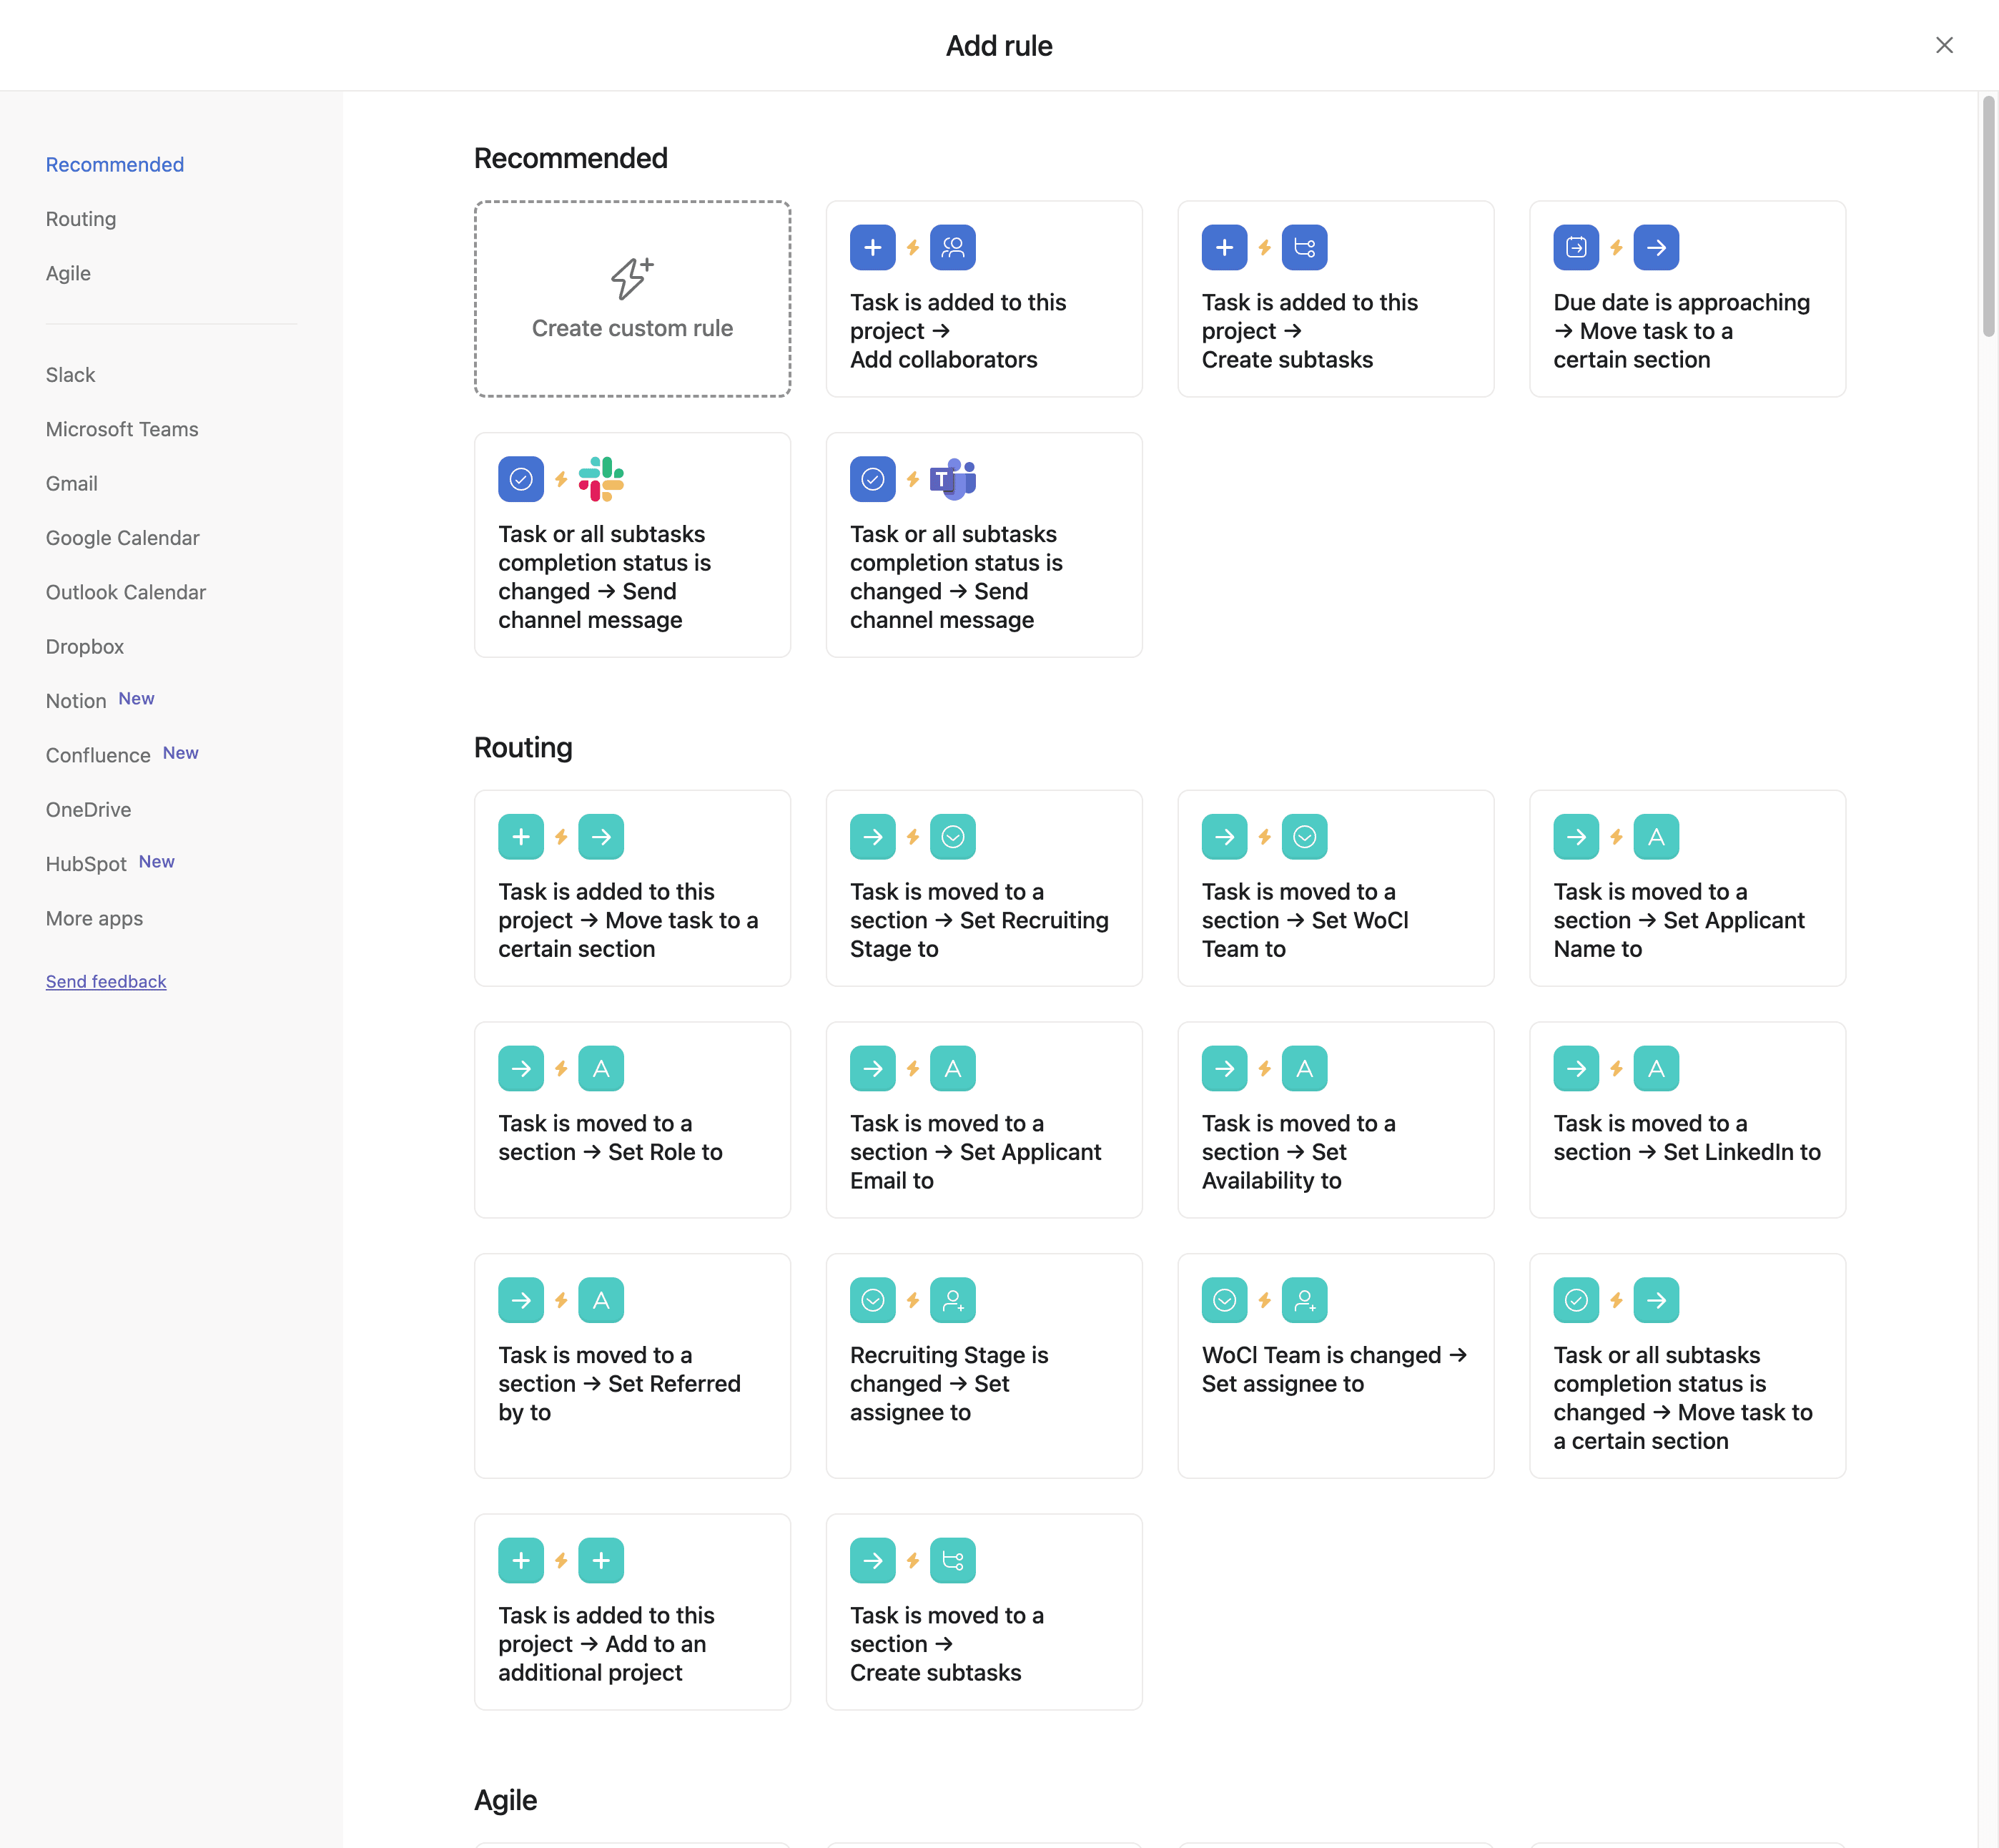Image resolution: width=1999 pixels, height=1848 pixels.
Task: Click the vertical scrollbar thumb
Action: point(1988,216)
